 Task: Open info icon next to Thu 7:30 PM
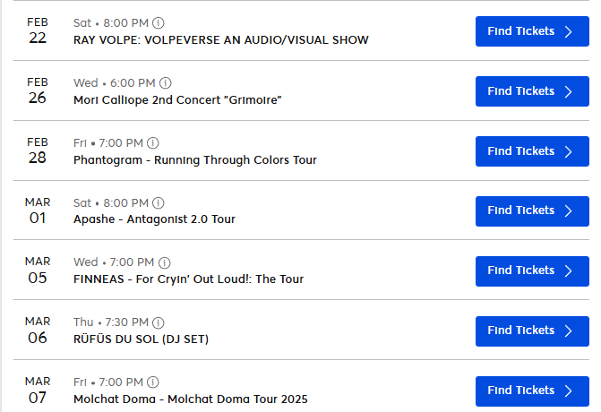[x=159, y=322]
